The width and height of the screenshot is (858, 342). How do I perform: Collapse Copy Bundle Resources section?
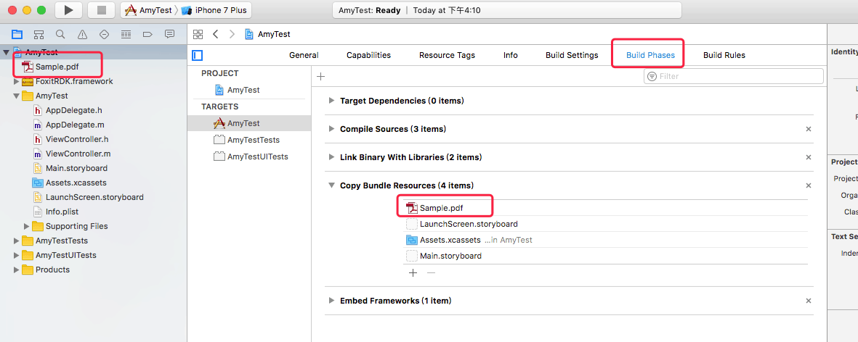[x=331, y=185]
